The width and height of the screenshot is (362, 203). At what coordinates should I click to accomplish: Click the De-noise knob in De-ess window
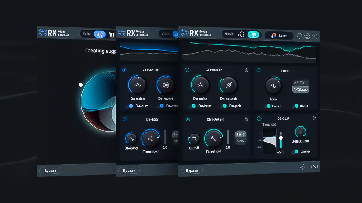138,85
